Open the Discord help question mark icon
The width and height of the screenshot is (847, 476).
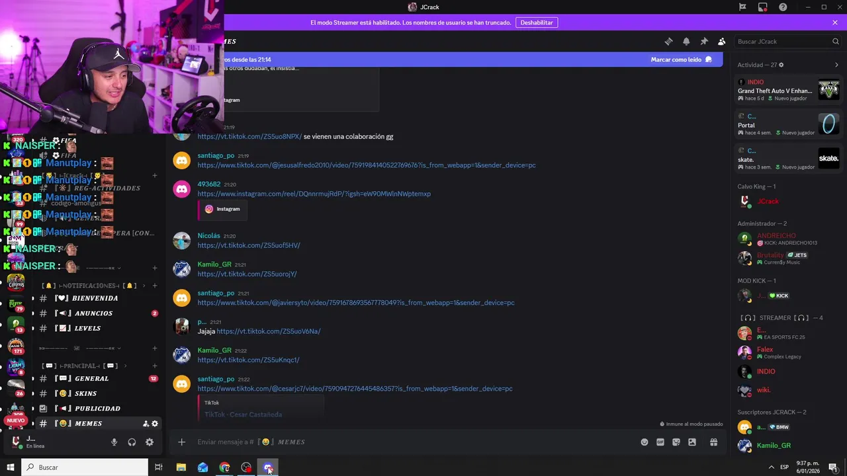pyautogui.click(x=783, y=7)
